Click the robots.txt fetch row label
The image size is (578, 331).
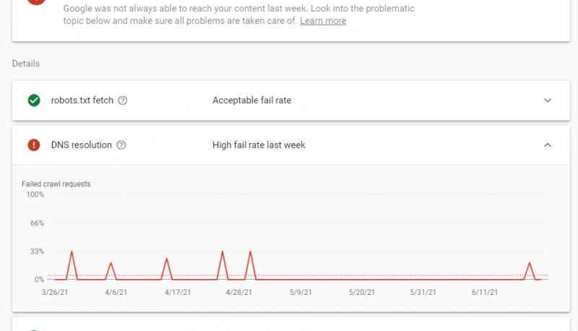click(x=82, y=100)
